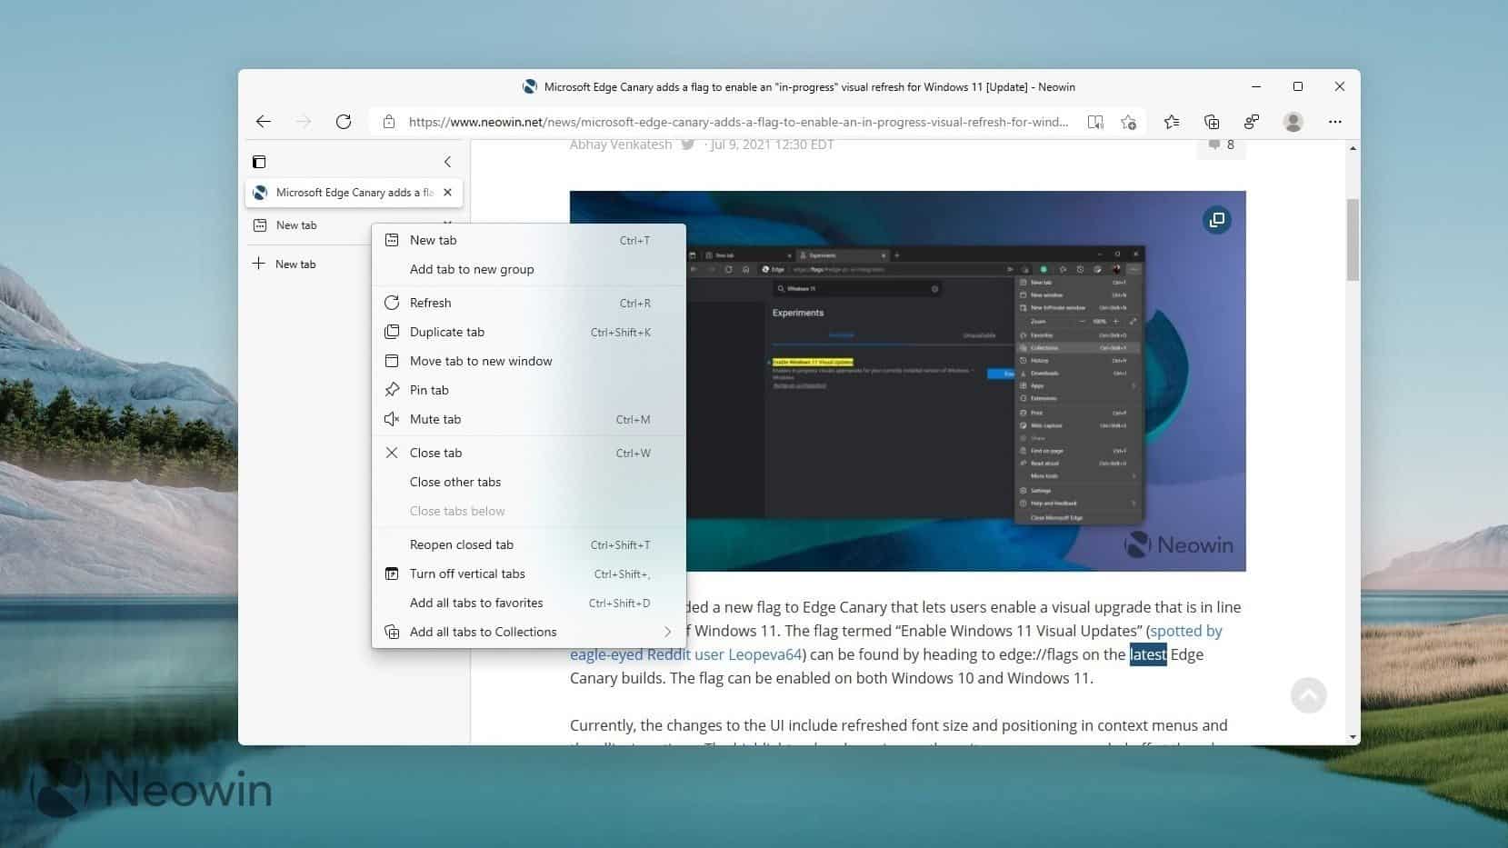Image resolution: width=1508 pixels, height=848 pixels.
Task: Click the user profile avatar icon
Action: tap(1293, 122)
